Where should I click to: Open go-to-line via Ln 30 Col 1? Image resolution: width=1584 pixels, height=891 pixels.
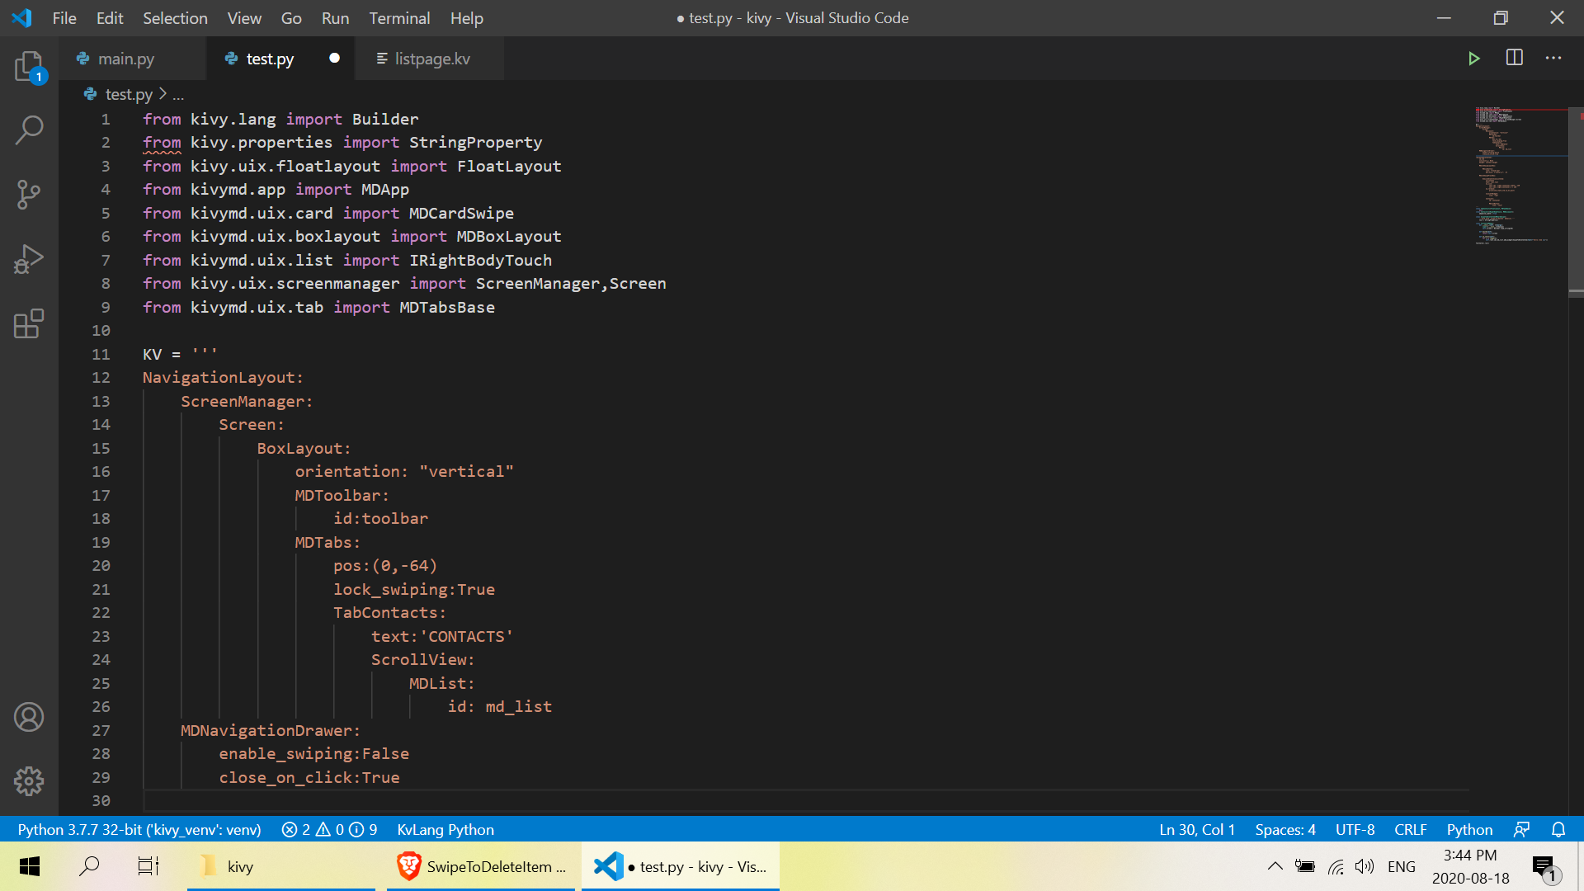(x=1197, y=830)
